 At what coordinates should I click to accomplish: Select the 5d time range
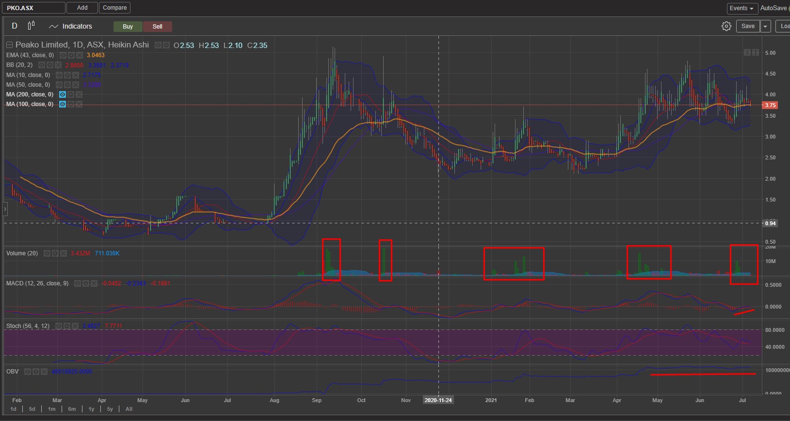click(x=32, y=409)
